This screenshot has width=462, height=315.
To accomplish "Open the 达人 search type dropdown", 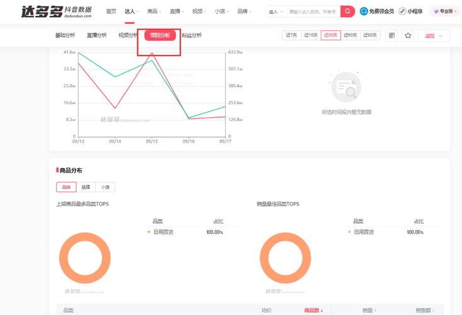I will click(x=275, y=11).
